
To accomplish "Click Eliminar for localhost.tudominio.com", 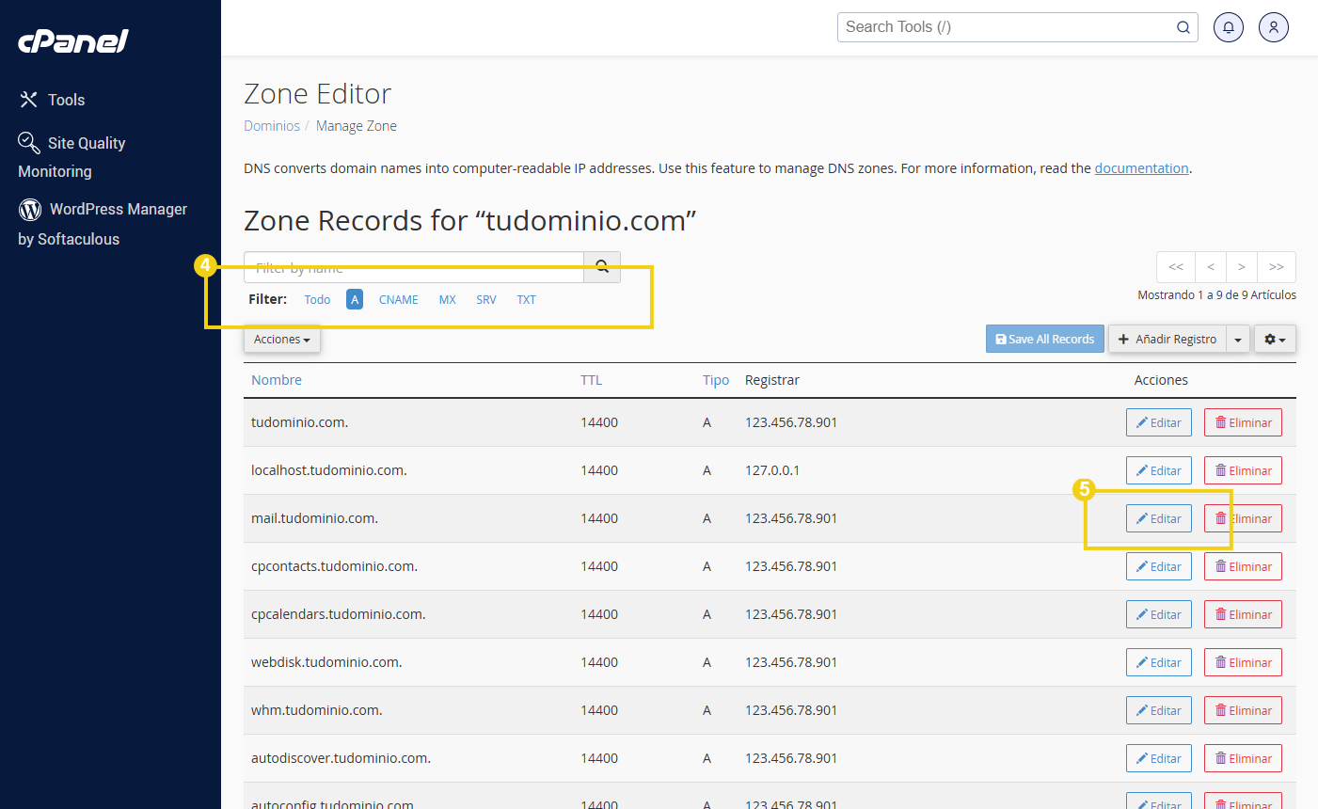I will point(1243,470).
